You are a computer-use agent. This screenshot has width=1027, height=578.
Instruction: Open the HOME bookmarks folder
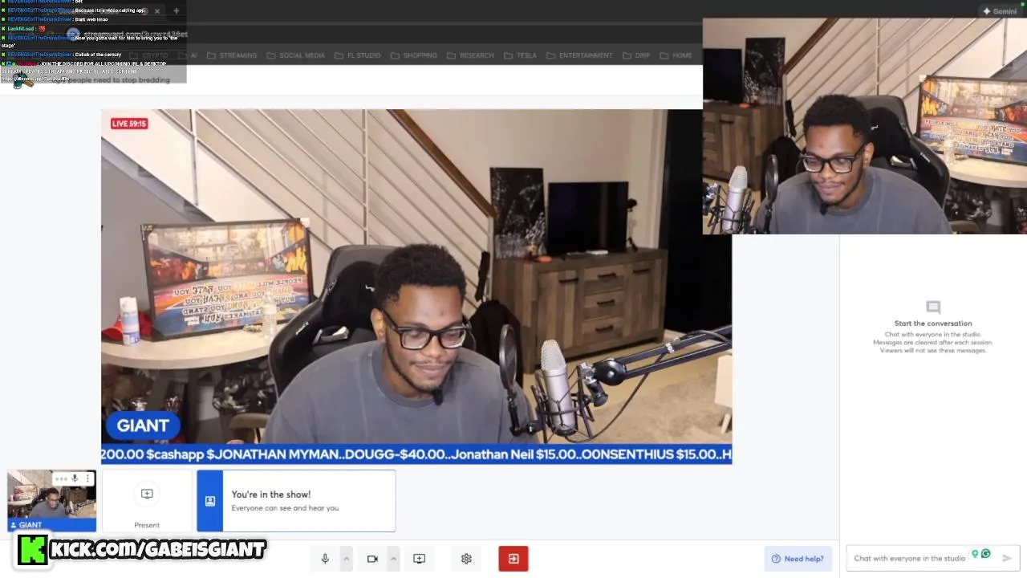(676, 55)
